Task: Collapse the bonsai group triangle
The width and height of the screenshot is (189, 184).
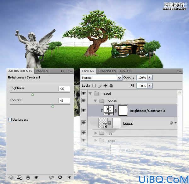Action: 95,101
